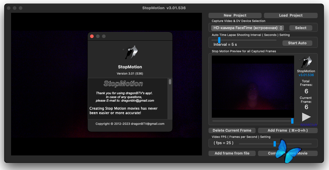Click the about dialog scrollbar
The height and width of the screenshot is (170, 329).
point(170,82)
